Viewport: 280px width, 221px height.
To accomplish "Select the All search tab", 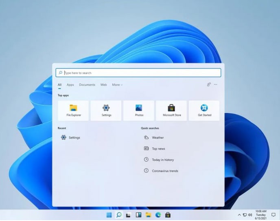I will click(x=60, y=85).
